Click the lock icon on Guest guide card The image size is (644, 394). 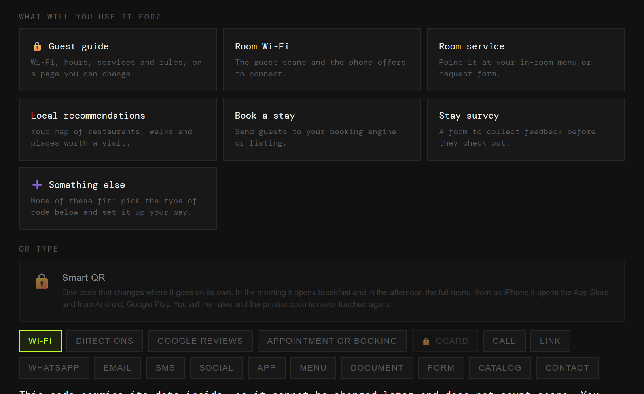click(x=37, y=46)
